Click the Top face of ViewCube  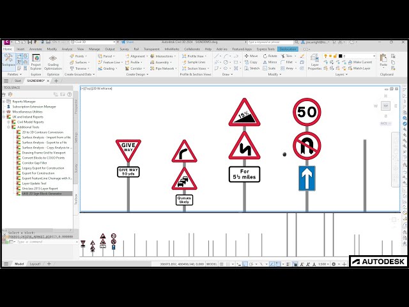coord(385,106)
